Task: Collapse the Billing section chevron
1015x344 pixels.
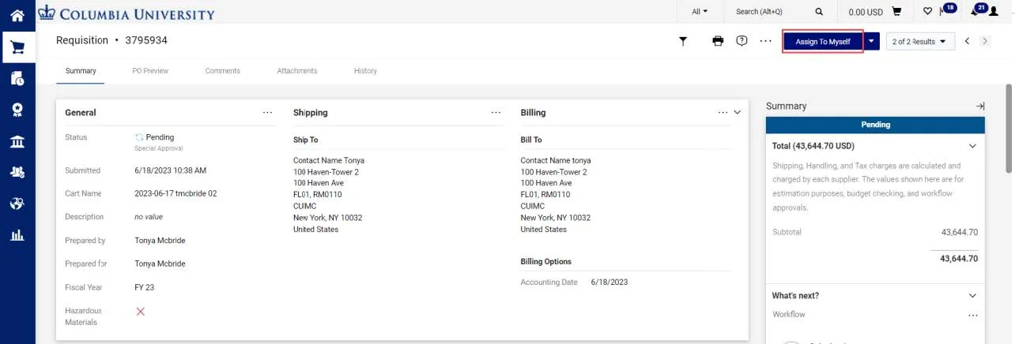Action: (738, 112)
